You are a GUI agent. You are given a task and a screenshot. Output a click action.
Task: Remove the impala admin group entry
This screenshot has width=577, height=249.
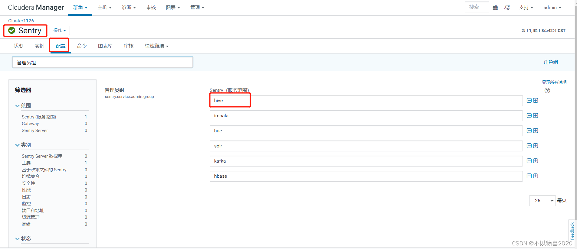pyautogui.click(x=529, y=115)
